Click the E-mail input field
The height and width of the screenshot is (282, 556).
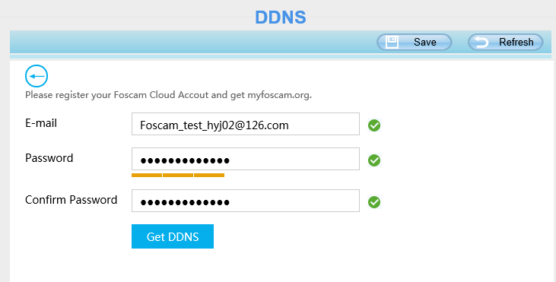tap(246, 124)
